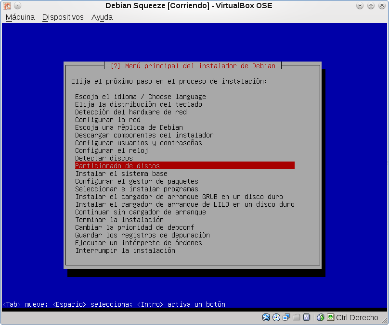The height and width of the screenshot is (325, 389).
Task: Select 'Guardar los registros de depuración'
Action: click(143, 235)
